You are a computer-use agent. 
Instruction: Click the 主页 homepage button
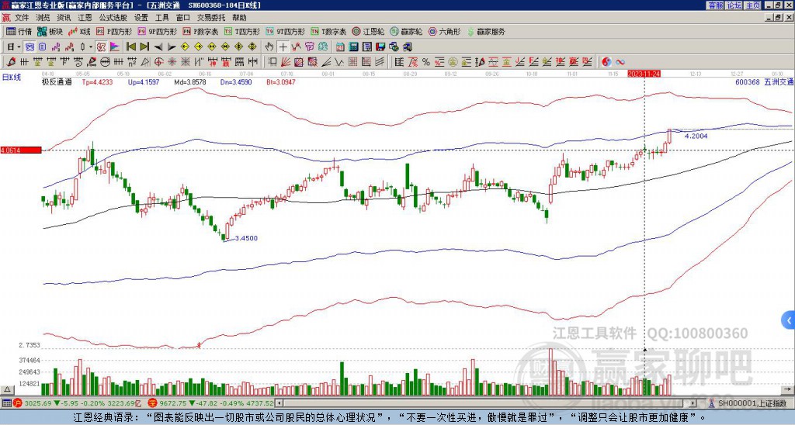click(x=753, y=5)
